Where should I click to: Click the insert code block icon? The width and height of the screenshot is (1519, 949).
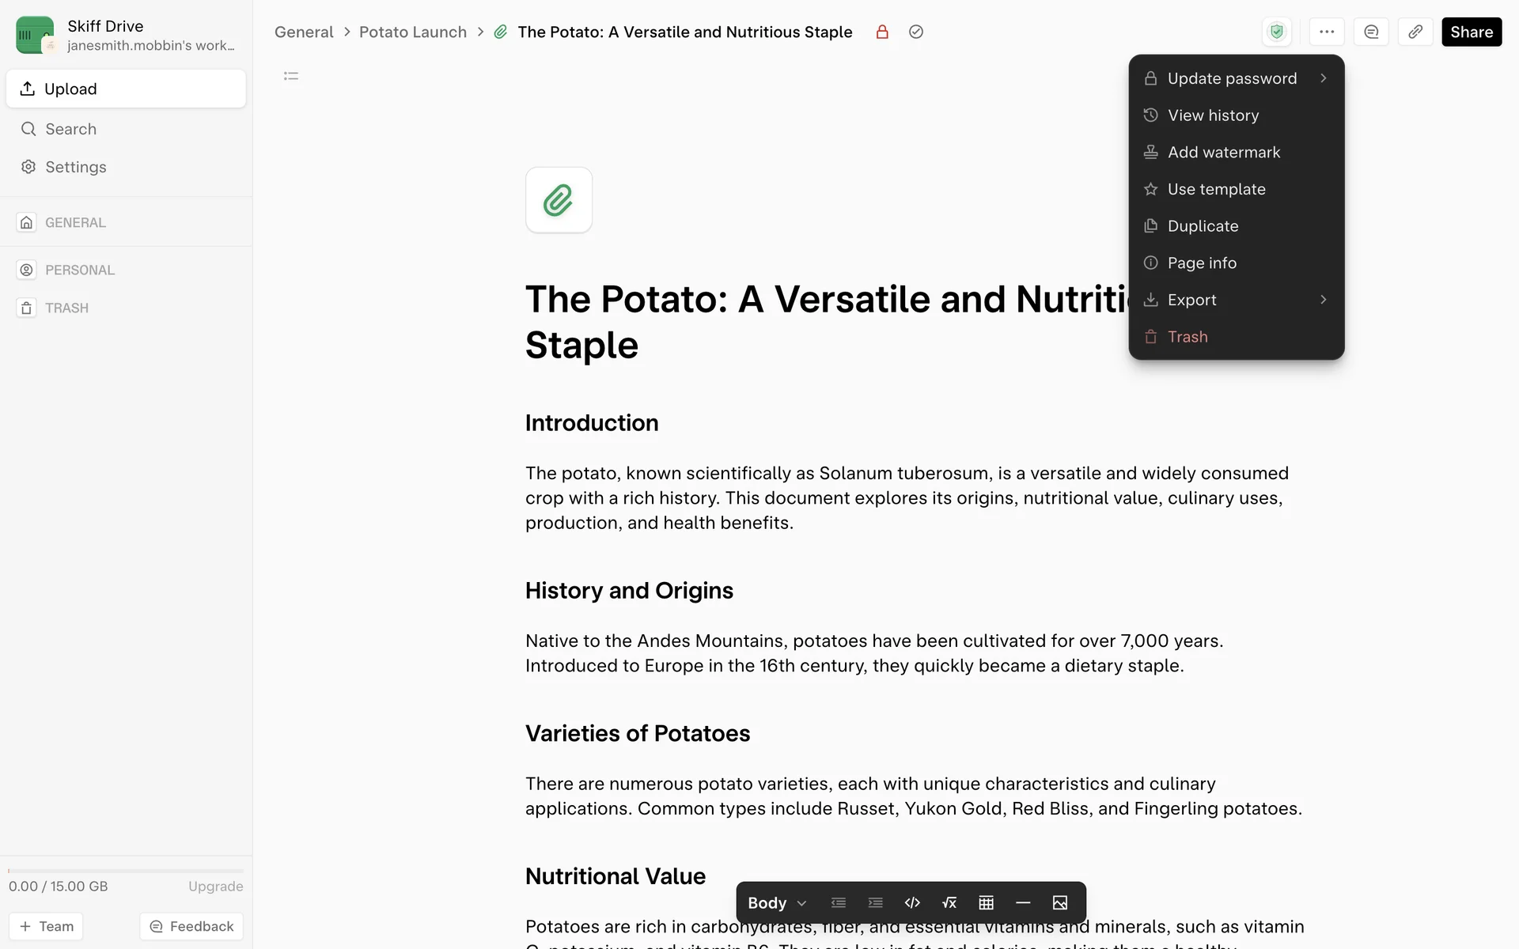coord(912,902)
